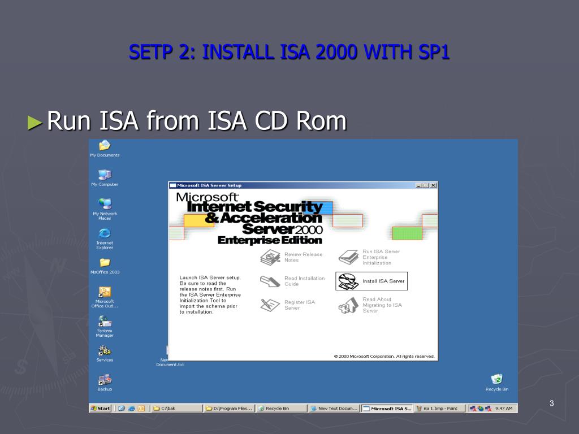Switch to Recycle Bin taskbar button
The image size is (579, 434).
pyautogui.click(x=282, y=409)
